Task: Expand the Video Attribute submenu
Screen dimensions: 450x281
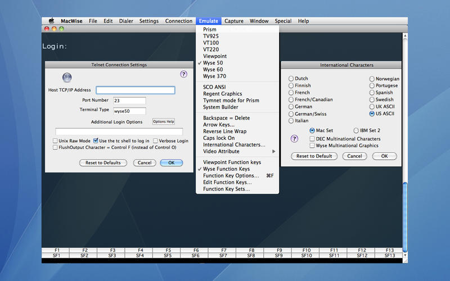Action: [237, 151]
